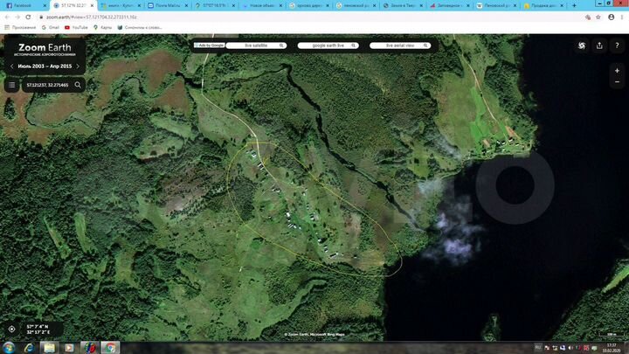The image size is (629, 354).
Task: Click the locate me crosshair icon
Action: coord(11,330)
